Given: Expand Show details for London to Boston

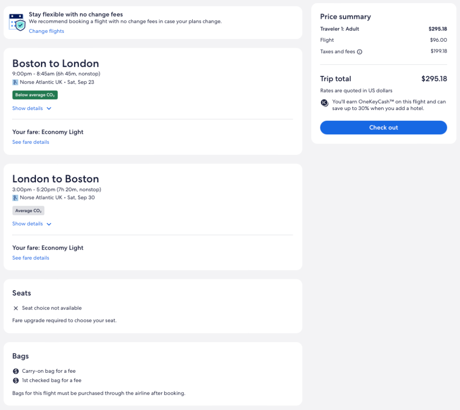Looking at the screenshot, I should [28, 224].
